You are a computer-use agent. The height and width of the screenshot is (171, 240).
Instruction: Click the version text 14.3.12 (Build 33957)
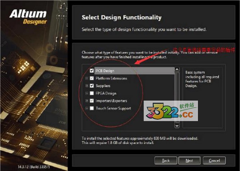(x=34, y=167)
